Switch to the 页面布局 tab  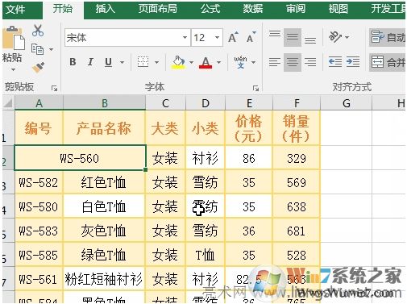[158, 9]
